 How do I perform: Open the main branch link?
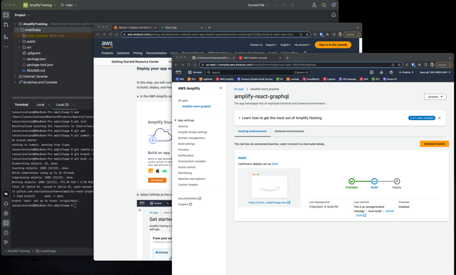click(x=242, y=158)
